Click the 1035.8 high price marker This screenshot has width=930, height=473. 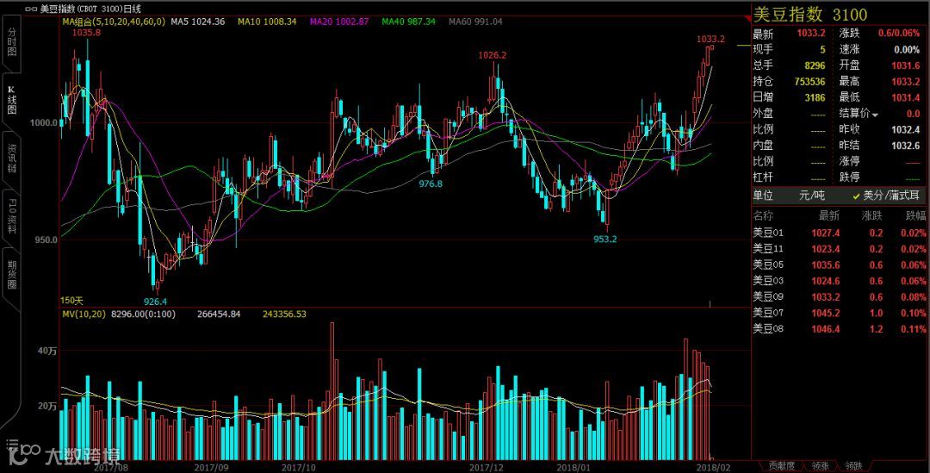87,34
